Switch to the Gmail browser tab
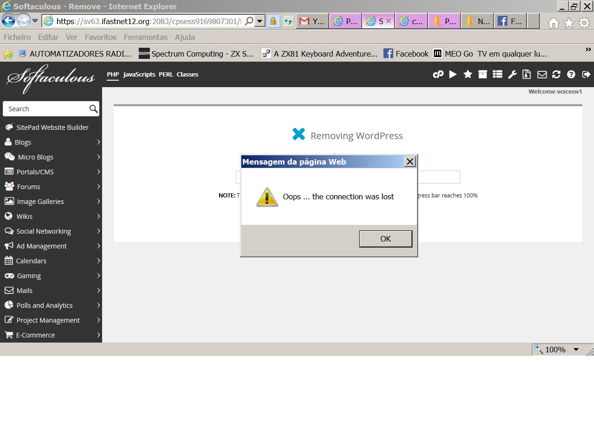Viewport: 594px width, 439px height. 312,21
